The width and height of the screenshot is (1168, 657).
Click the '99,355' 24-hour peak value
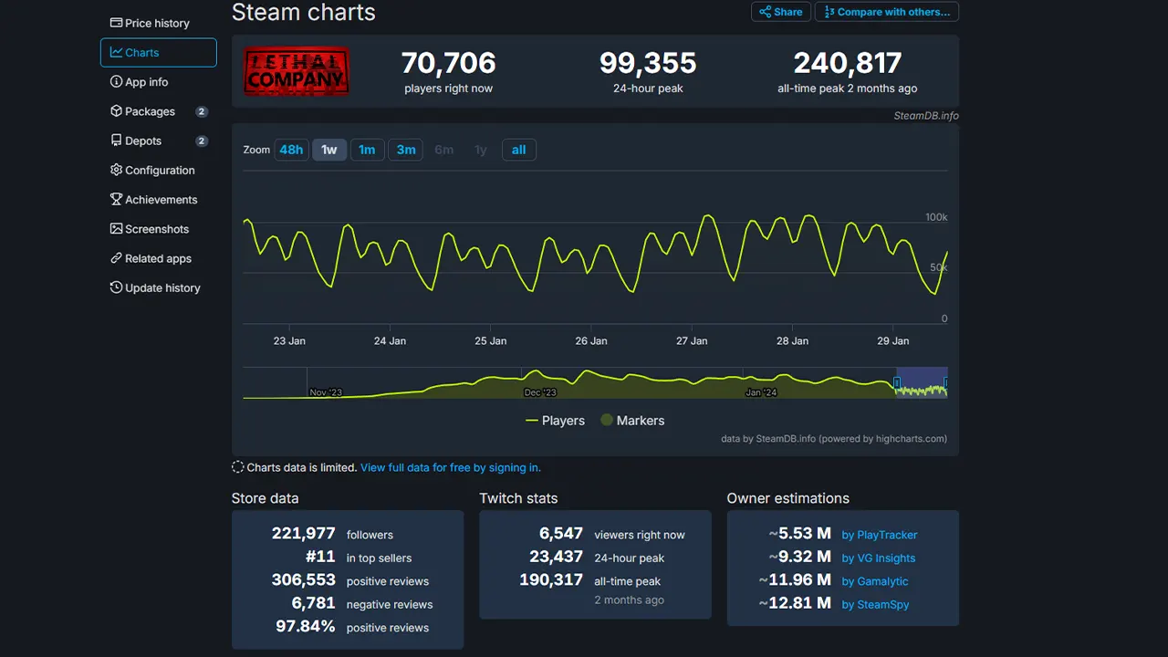pos(648,63)
